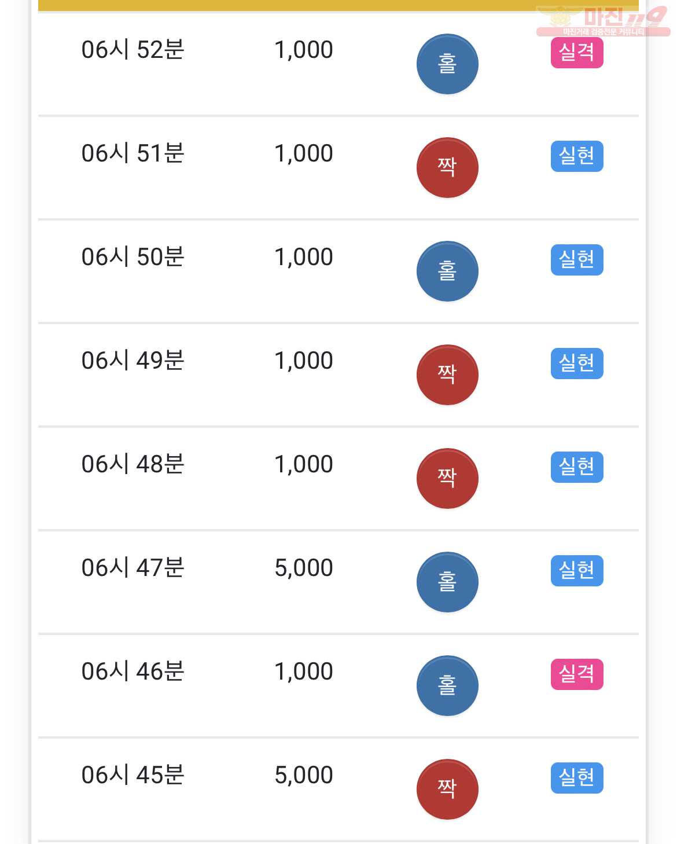Click the blue 실현 badge at 06시 51분
The height and width of the screenshot is (844, 677).
point(577,156)
